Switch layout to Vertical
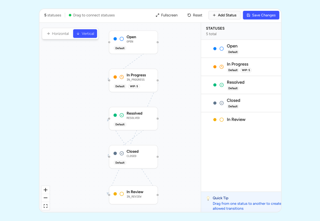 coord(85,34)
